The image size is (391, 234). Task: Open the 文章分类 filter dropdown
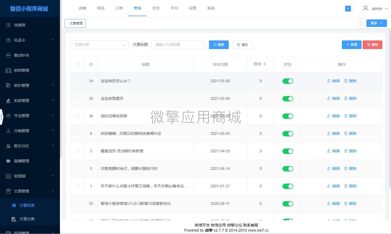100,45
